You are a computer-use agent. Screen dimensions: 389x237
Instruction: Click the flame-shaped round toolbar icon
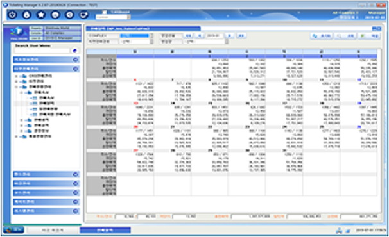[x=26, y=15]
